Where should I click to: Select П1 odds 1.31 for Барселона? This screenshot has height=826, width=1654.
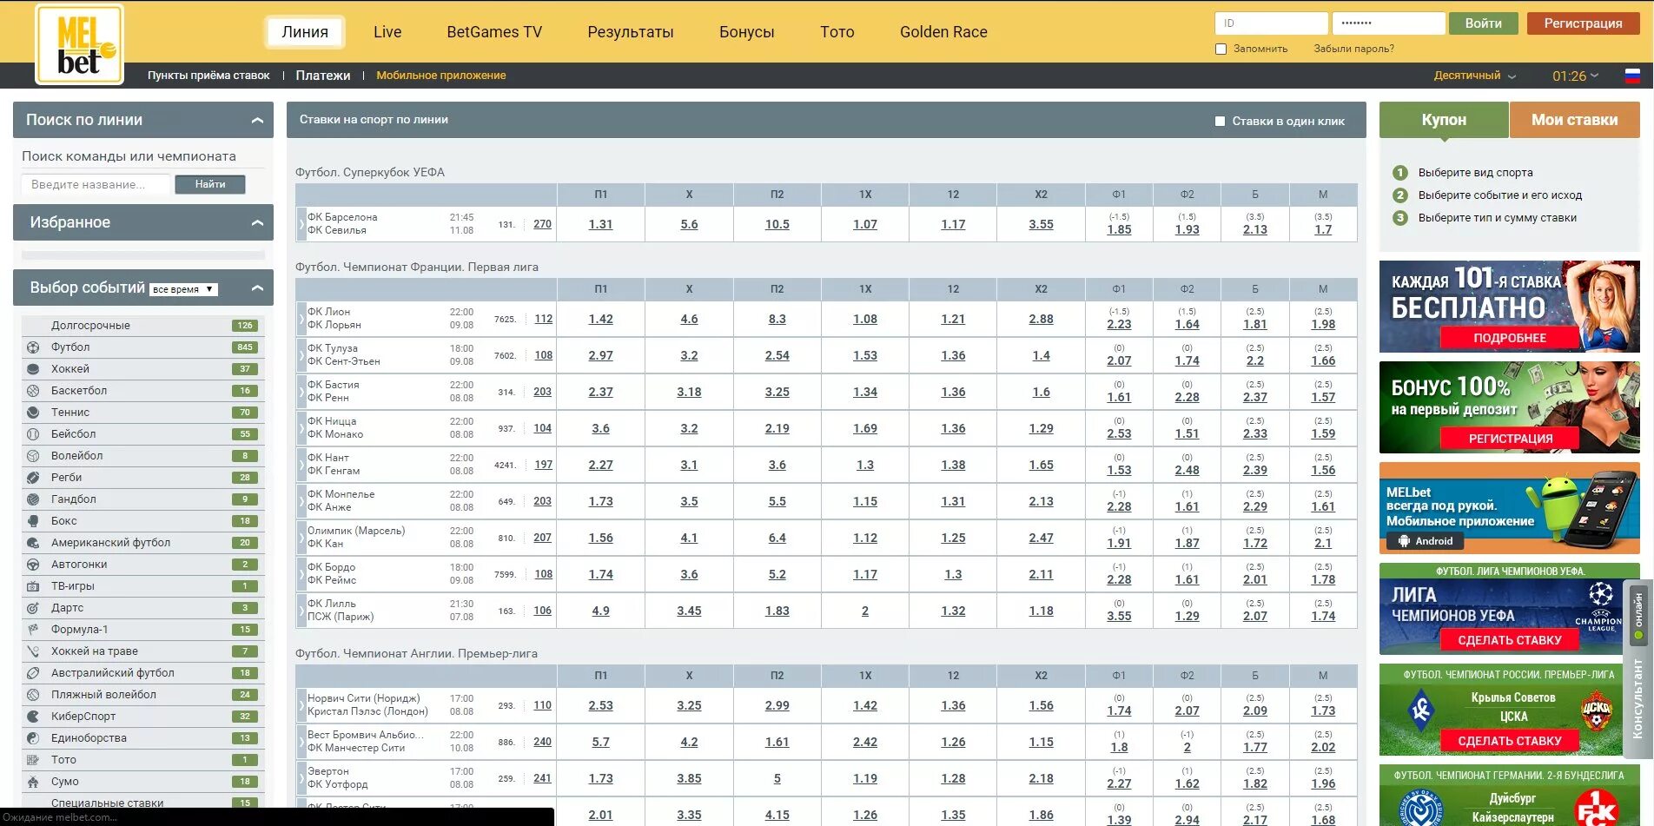600,224
